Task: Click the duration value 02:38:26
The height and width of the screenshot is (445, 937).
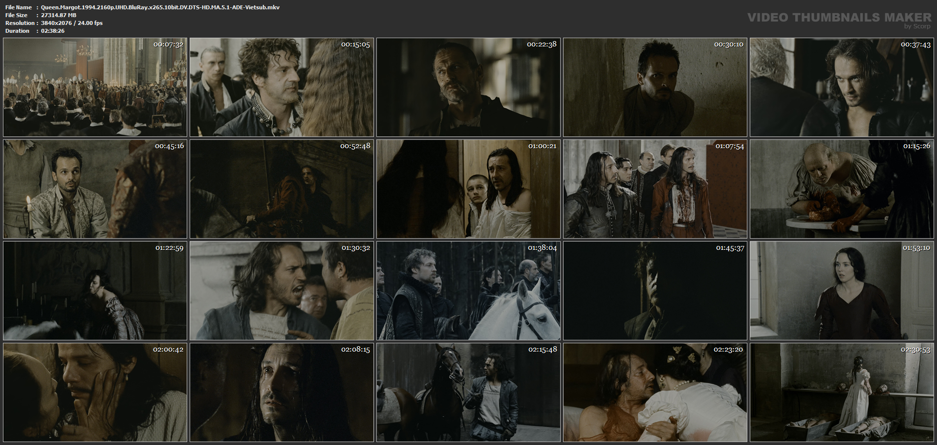Action: (53, 31)
